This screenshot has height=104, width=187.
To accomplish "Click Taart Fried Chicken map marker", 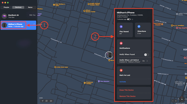I will click(162, 24).
